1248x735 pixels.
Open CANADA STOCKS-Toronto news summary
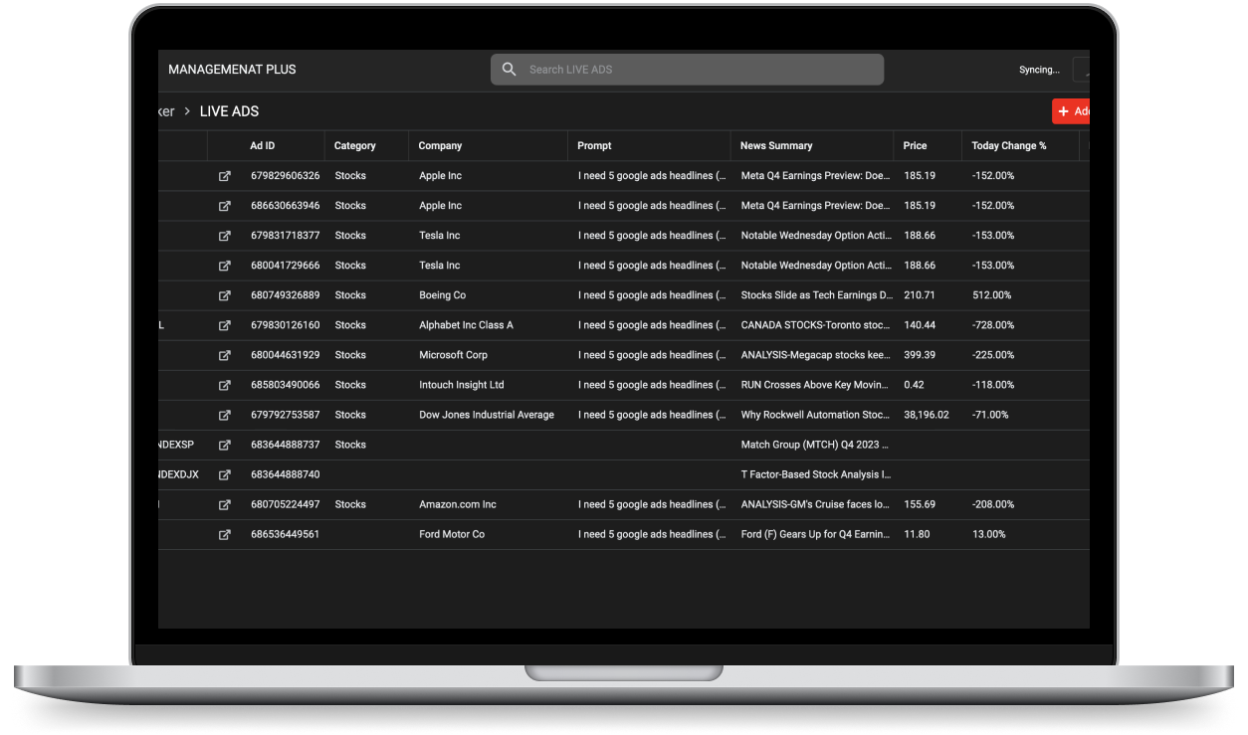pos(816,325)
